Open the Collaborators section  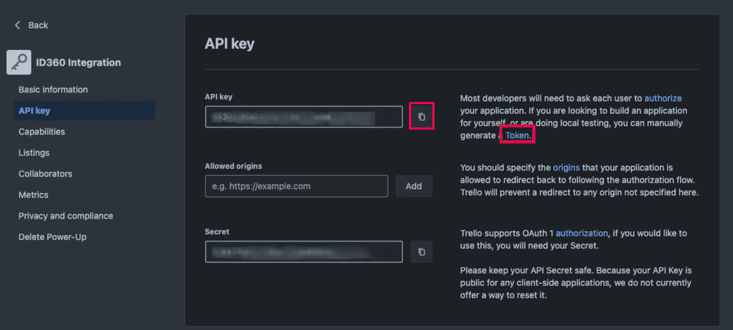[45, 174]
